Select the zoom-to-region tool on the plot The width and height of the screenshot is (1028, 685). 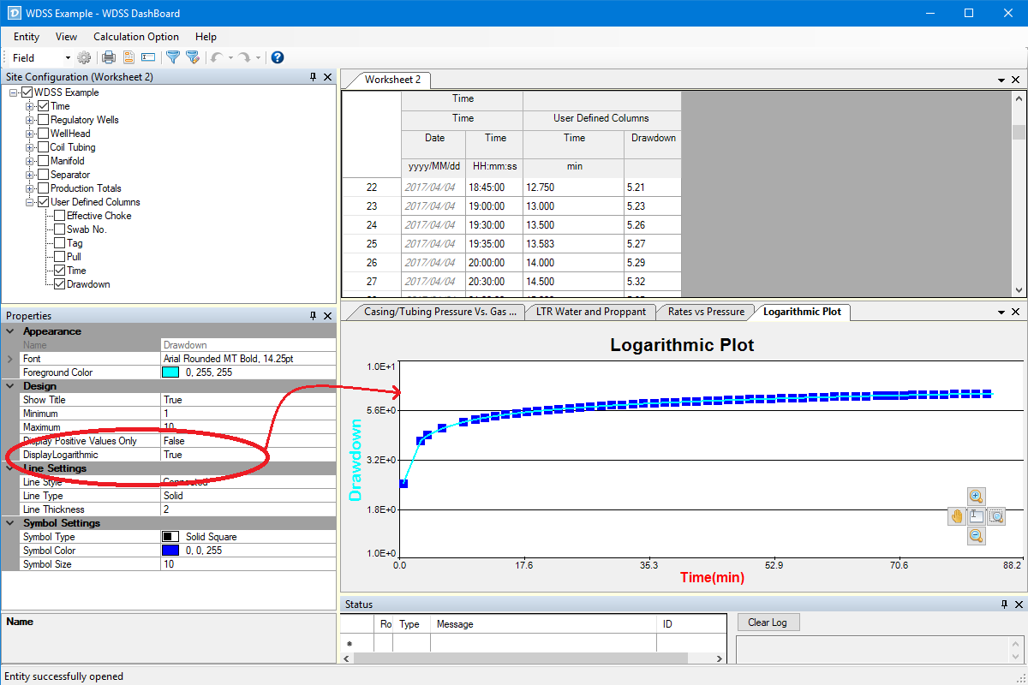point(995,516)
